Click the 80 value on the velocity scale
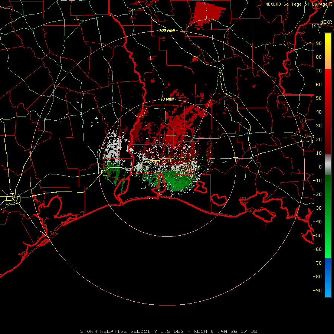The image size is (334, 334). coord(319,57)
